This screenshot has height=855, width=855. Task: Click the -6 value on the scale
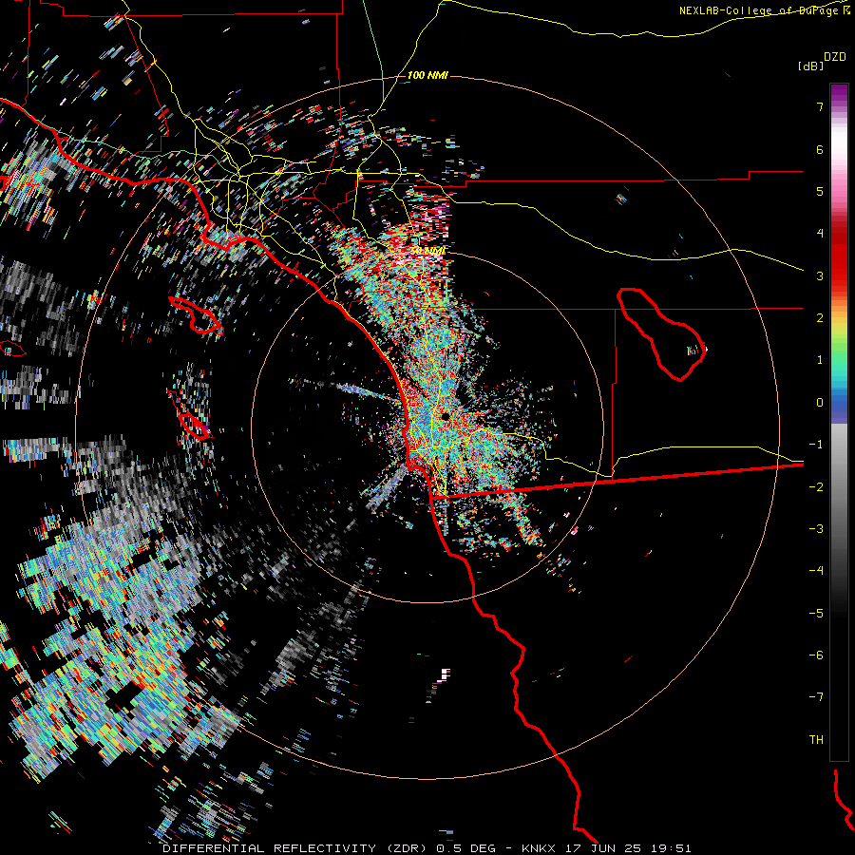(x=816, y=655)
